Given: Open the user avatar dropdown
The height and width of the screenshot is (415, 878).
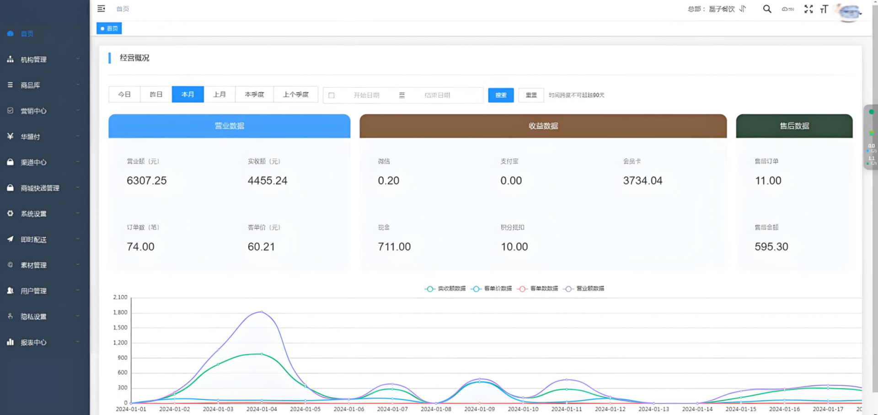Looking at the screenshot, I should point(850,12).
